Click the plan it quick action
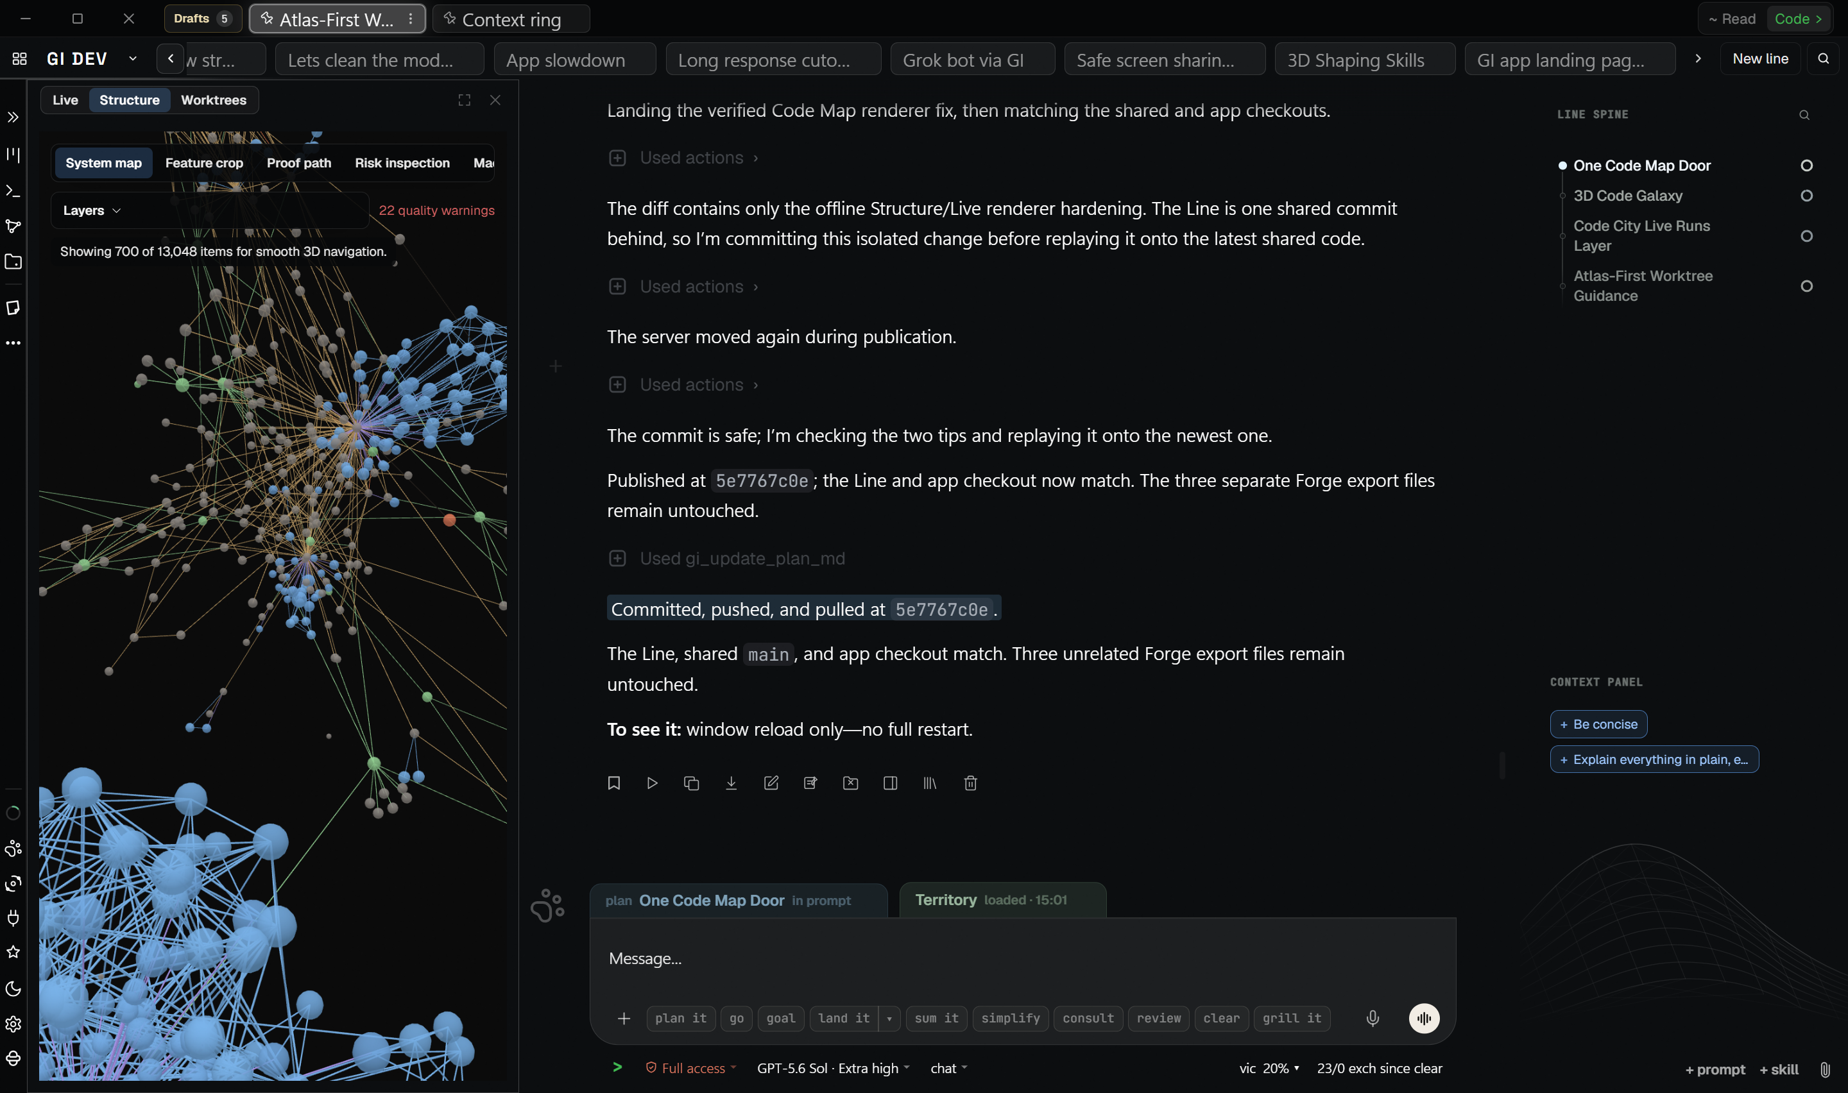1848x1093 pixels. click(681, 1019)
